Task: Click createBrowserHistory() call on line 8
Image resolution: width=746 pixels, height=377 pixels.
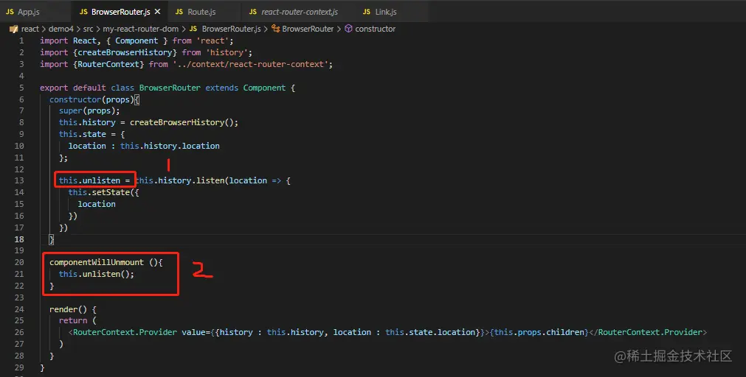Action: [x=182, y=122]
